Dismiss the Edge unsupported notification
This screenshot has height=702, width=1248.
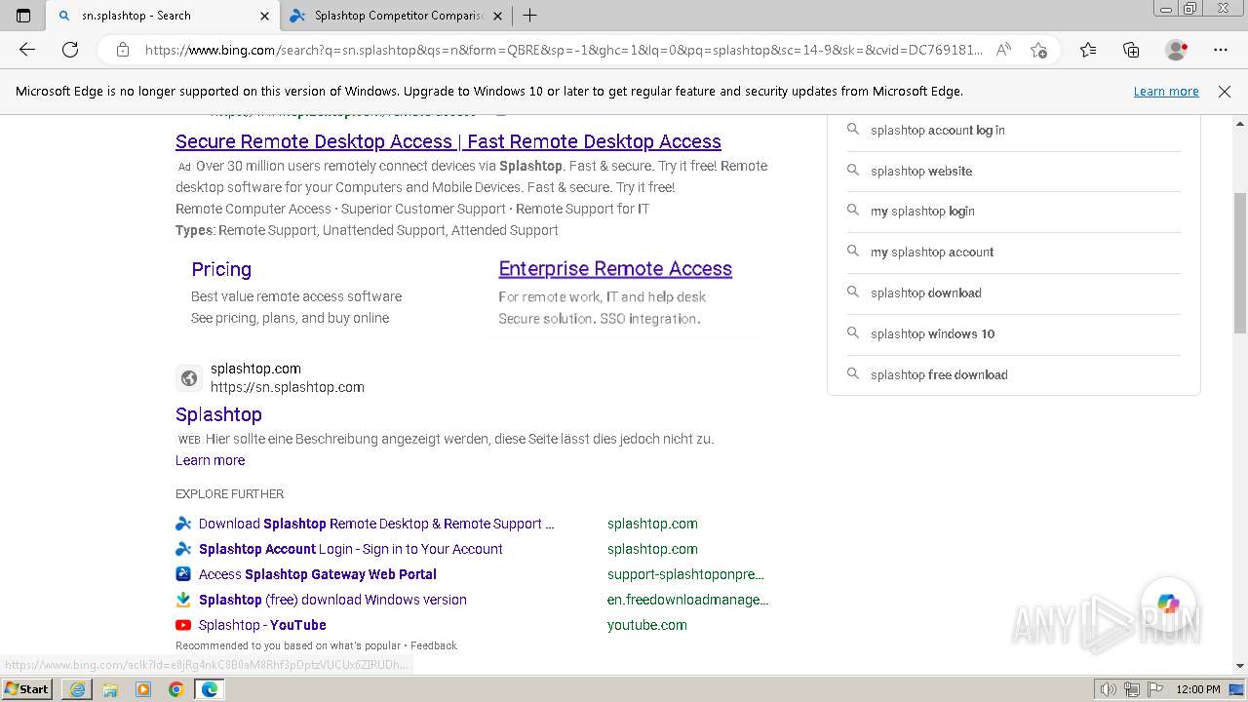pyautogui.click(x=1225, y=92)
